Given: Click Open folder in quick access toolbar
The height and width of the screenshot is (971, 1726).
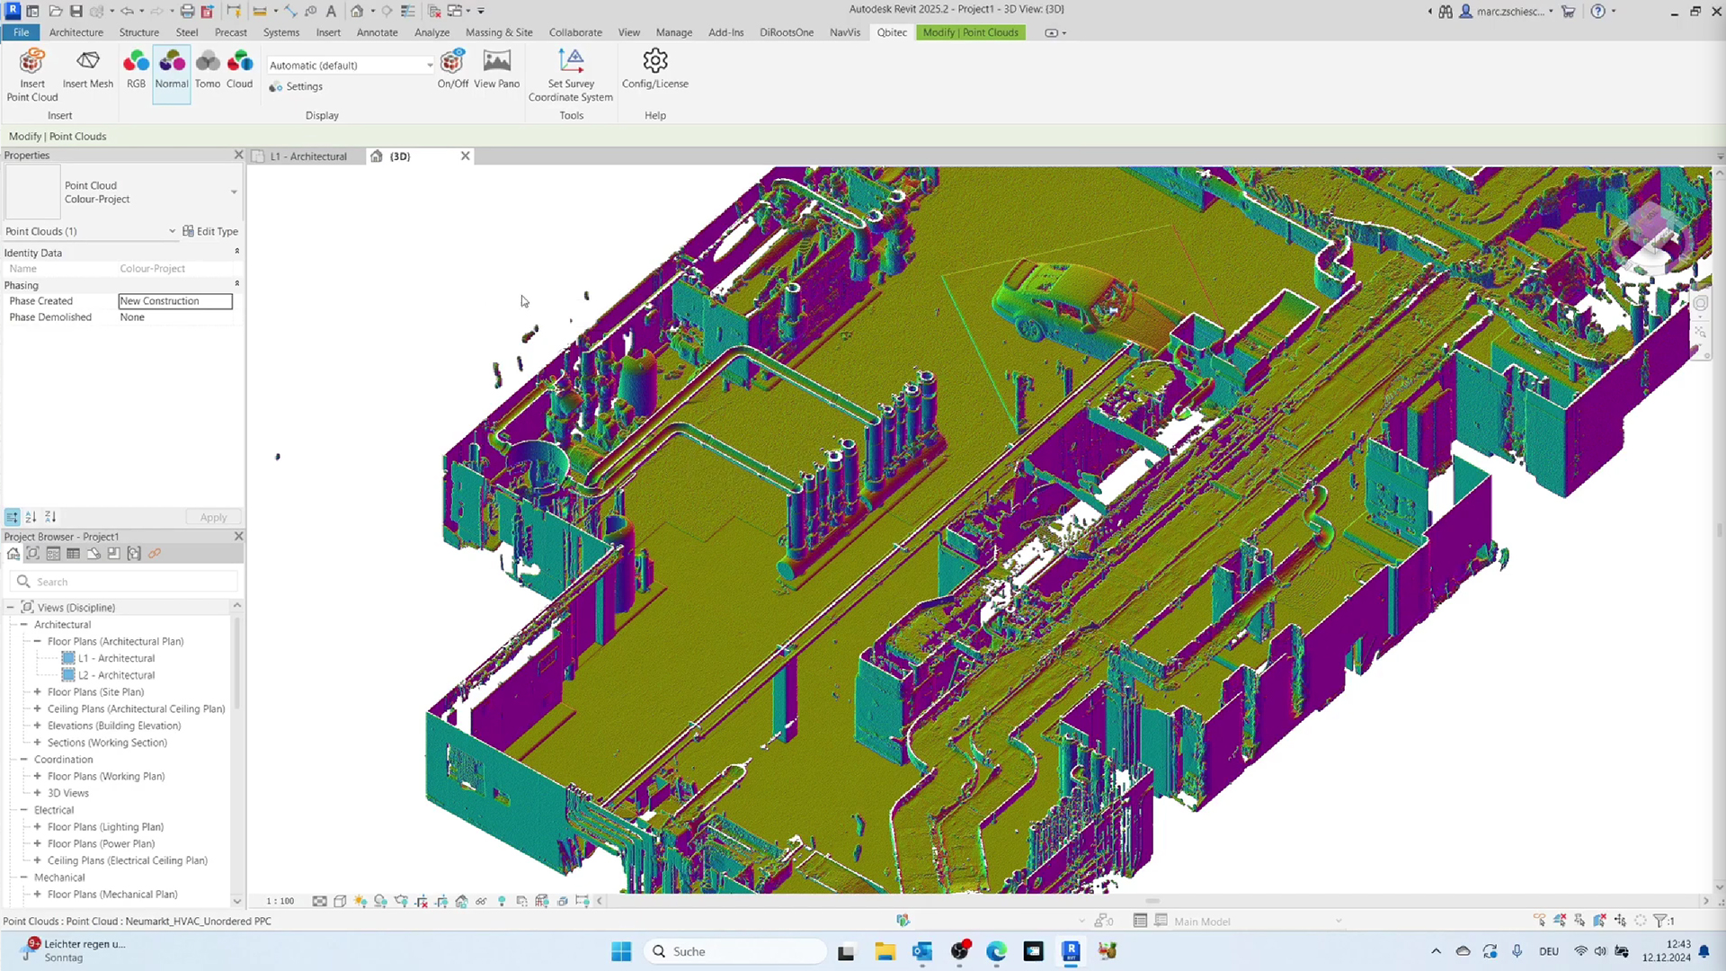Looking at the screenshot, I should (56, 11).
